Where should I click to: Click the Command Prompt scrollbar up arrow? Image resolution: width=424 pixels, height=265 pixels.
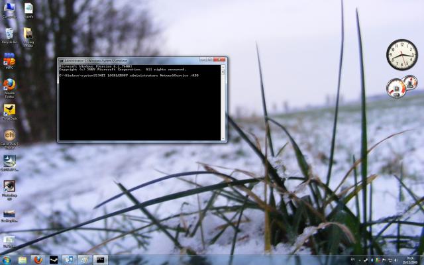[223, 67]
